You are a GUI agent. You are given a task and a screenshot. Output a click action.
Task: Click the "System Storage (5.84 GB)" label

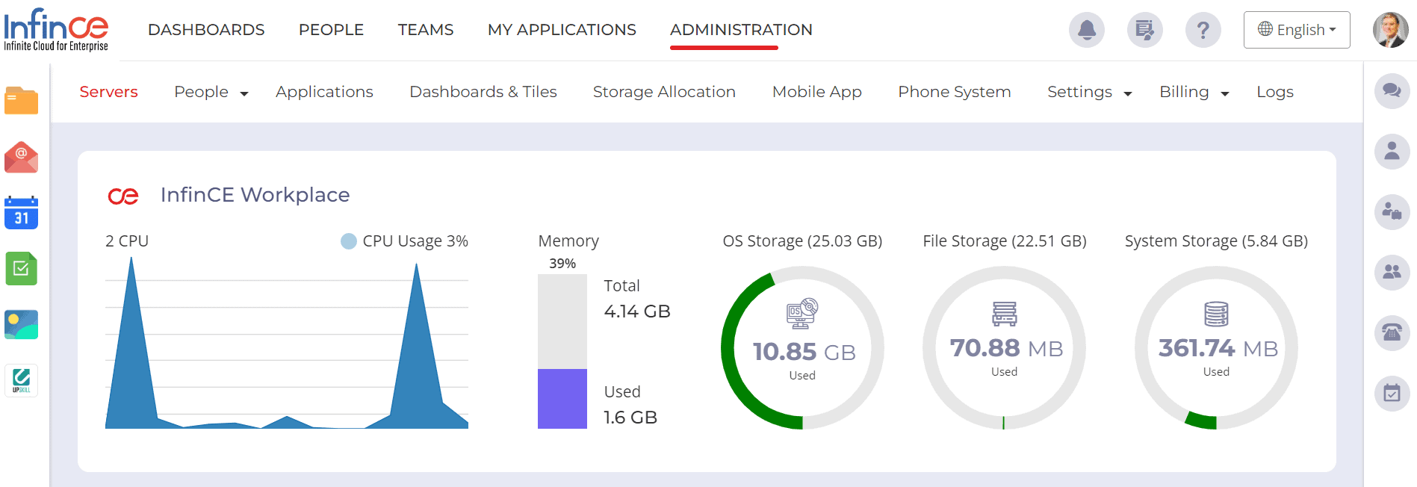pos(1216,241)
